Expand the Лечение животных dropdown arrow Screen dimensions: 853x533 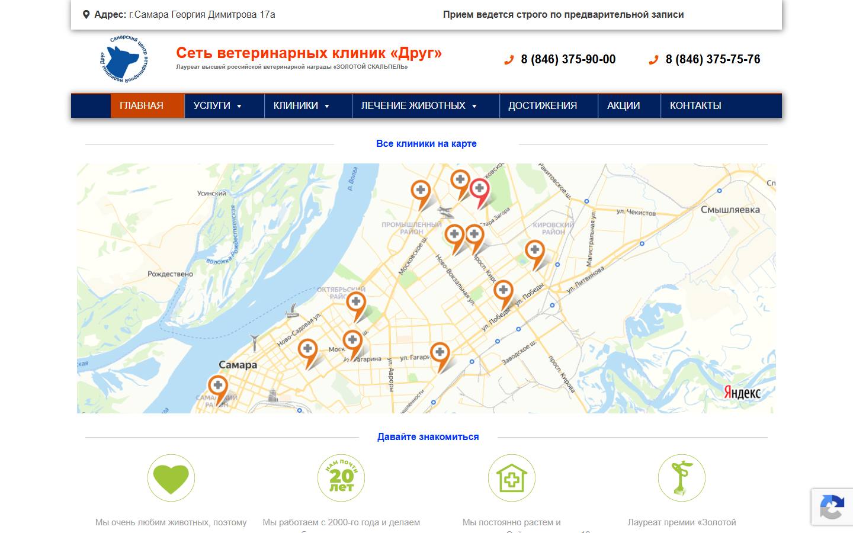point(474,107)
